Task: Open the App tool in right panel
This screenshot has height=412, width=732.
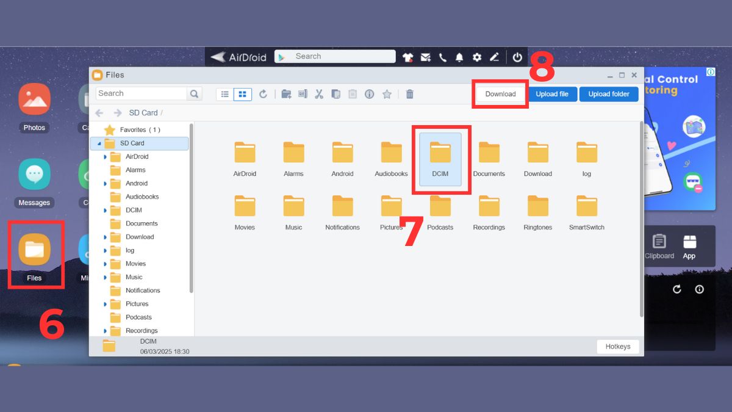Action: click(689, 247)
